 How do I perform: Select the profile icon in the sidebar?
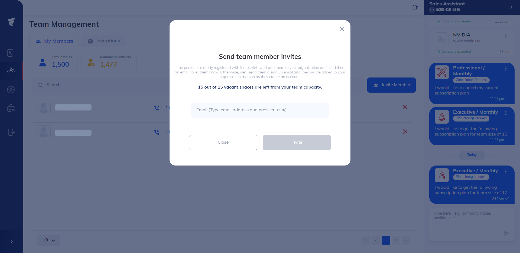(x=10, y=53)
